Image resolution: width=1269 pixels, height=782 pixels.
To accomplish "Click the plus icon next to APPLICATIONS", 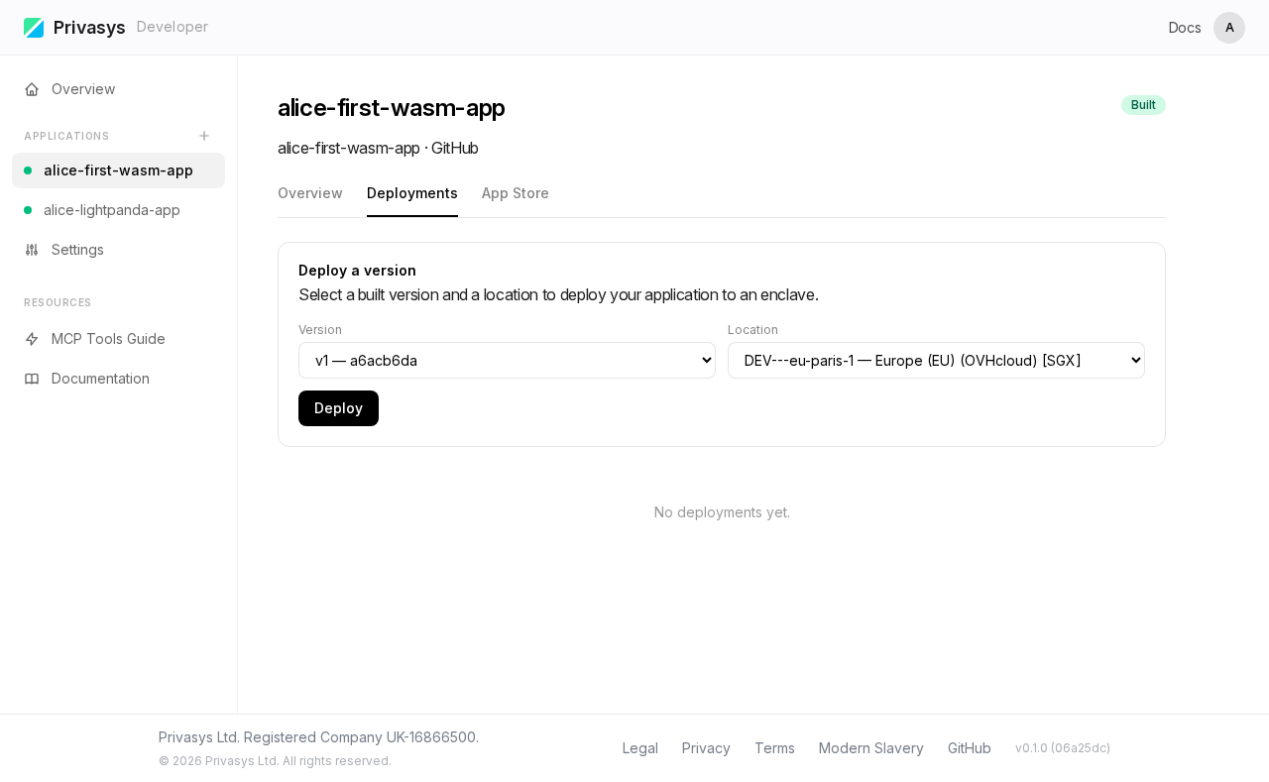I will pyautogui.click(x=204, y=136).
